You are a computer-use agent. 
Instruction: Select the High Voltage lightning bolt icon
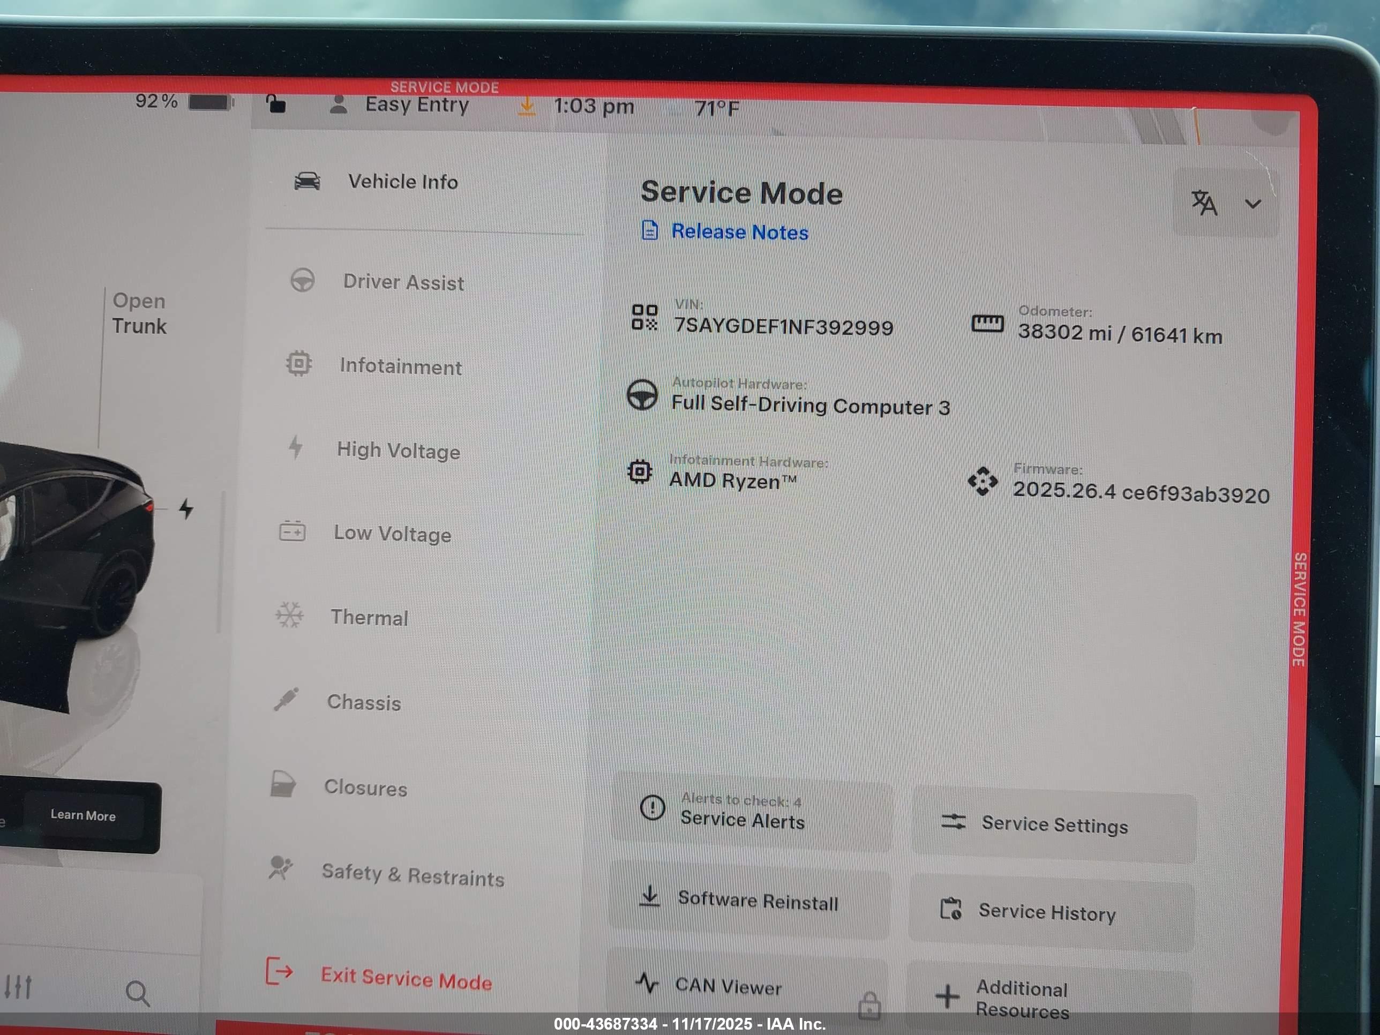point(295,447)
